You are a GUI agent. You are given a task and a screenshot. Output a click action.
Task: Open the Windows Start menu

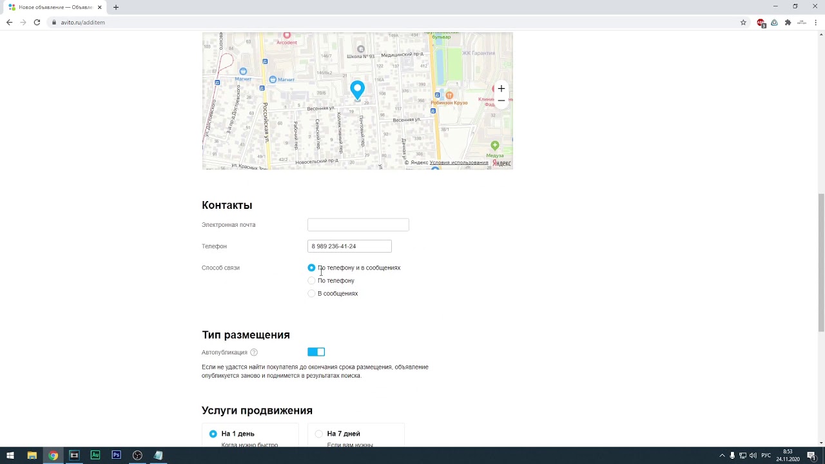click(x=10, y=455)
